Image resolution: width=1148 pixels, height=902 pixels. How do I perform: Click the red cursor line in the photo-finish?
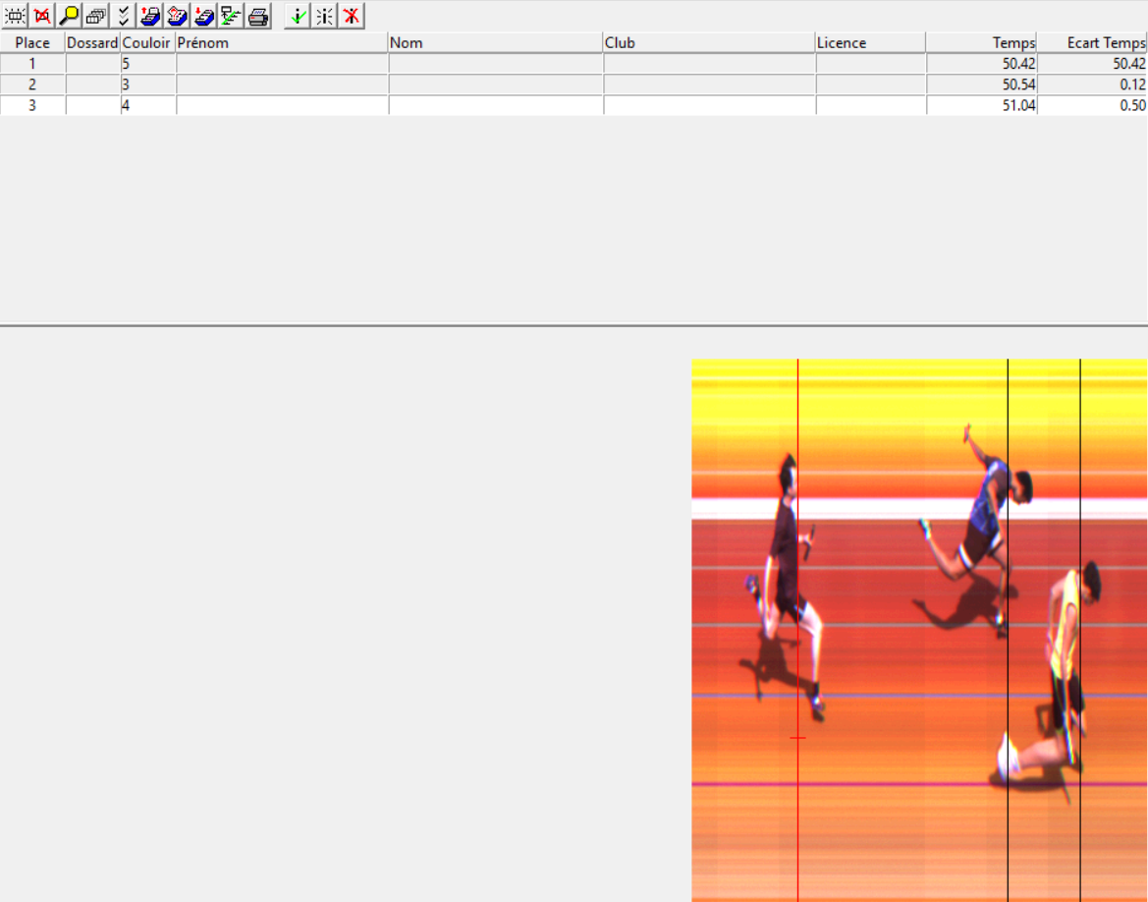coord(798,630)
